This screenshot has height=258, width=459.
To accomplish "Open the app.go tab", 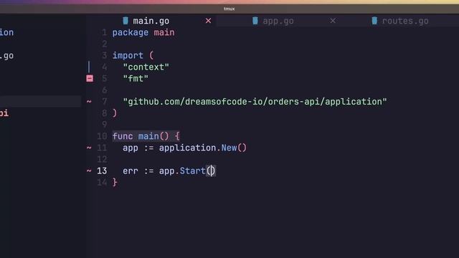I will (x=278, y=21).
